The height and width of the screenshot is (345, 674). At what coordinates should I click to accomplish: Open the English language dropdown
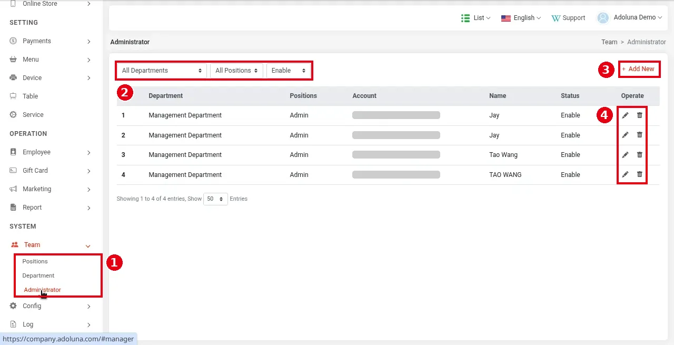(x=521, y=18)
